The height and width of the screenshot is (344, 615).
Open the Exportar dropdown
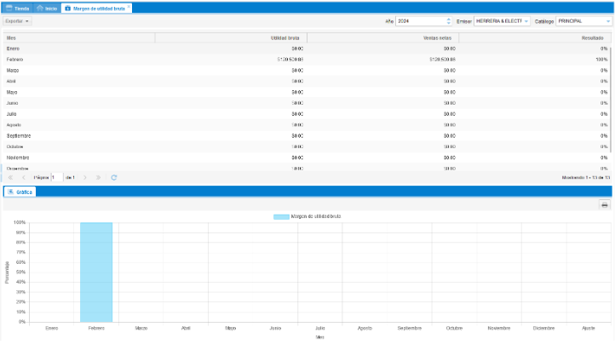pyautogui.click(x=17, y=20)
